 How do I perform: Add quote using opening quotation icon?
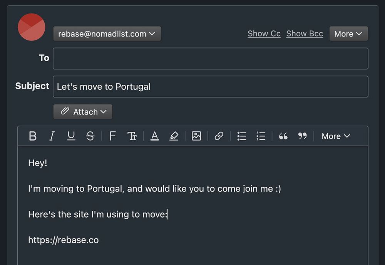tap(283, 136)
